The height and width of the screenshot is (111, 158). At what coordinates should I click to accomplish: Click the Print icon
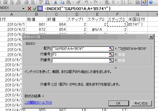[x=26, y=2]
